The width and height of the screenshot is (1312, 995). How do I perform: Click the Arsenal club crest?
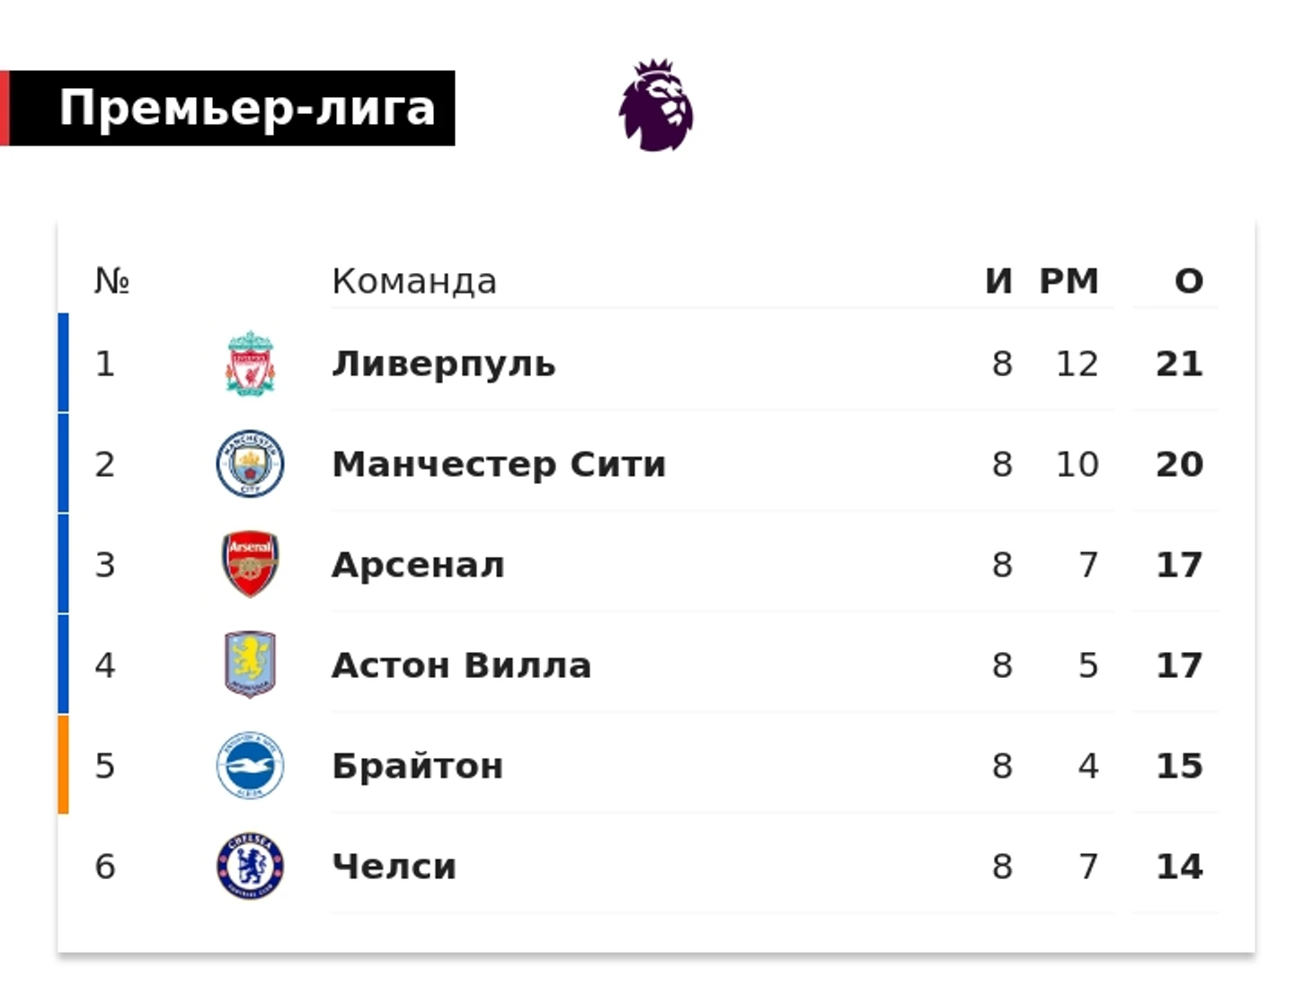250,565
